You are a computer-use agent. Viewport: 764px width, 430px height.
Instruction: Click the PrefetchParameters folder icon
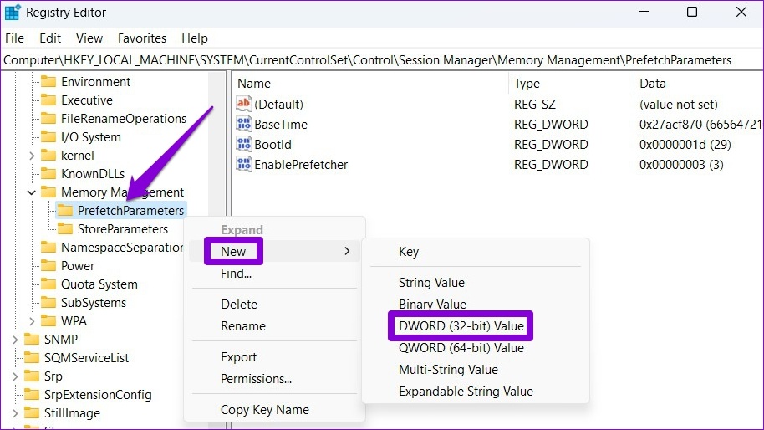[65, 211]
